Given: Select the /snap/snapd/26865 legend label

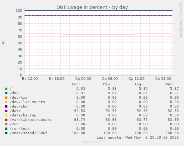Looking at the screenshot, I should point(29,133).
